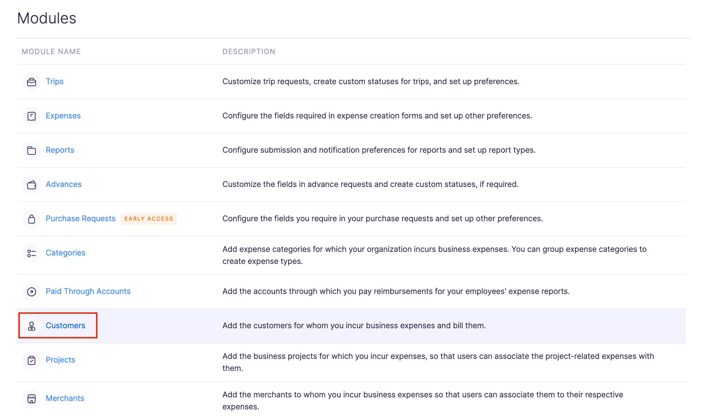Viewport: 701px width, 419px height.
Task: Go to the Reports module
Action: pyautogui.click(x=60, y=150)
